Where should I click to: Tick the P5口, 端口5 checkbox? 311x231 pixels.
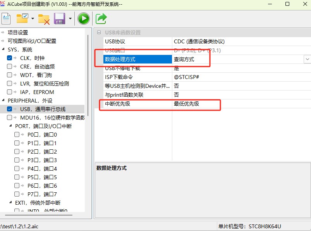coord(17,177)
